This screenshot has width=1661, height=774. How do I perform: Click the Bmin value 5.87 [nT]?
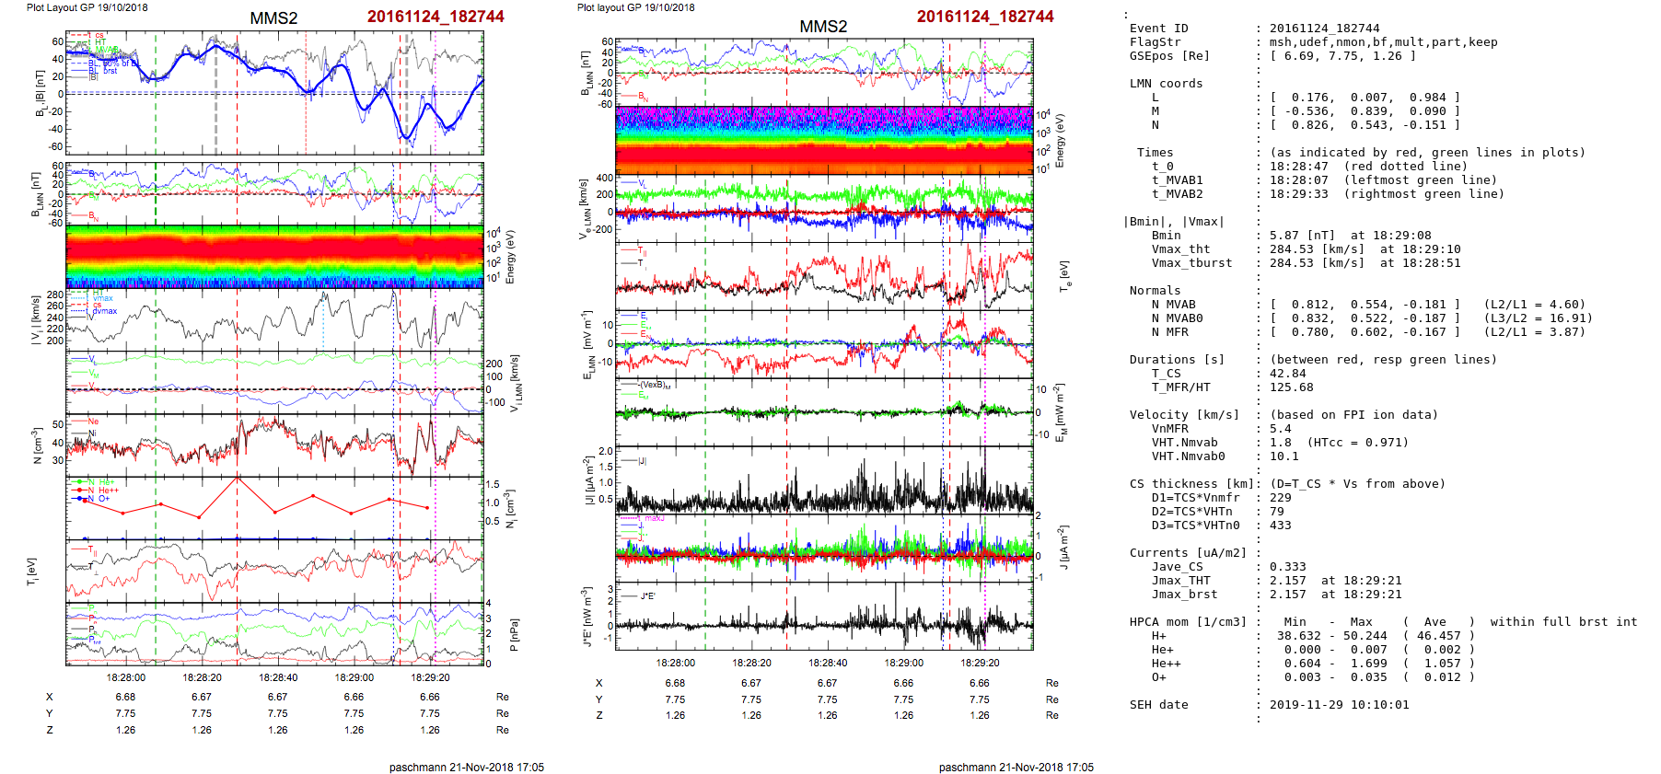point(1302,236)
